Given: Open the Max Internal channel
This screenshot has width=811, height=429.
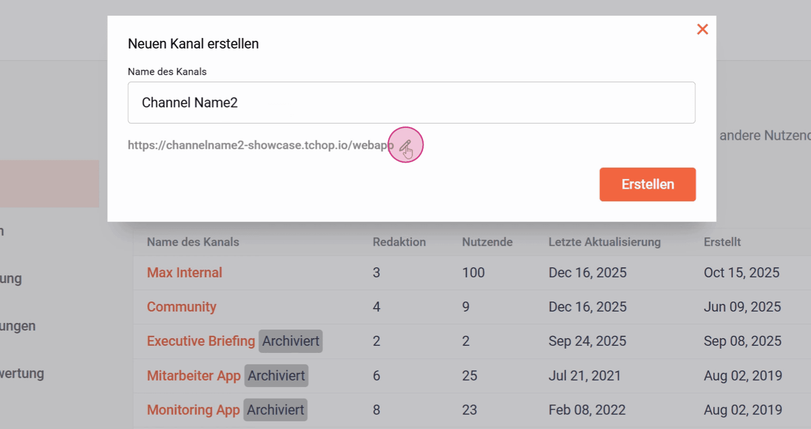Looking at the screenshot, I should 184,273.
